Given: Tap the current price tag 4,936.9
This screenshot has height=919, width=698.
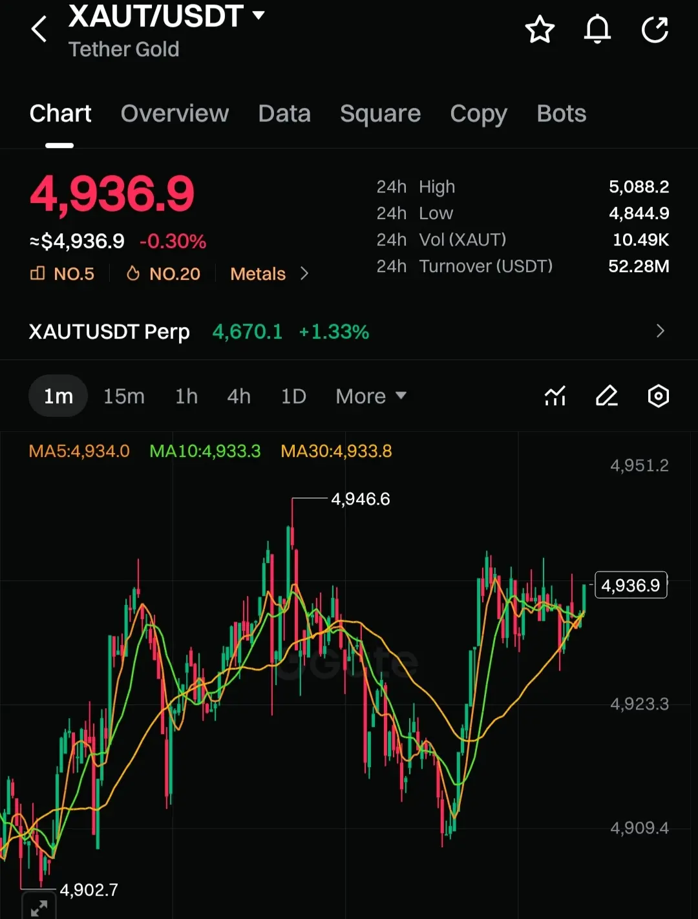Looking at the screenshot, I should coord(631,585).
